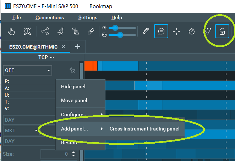235x161 pixels.
Task: Open the MKT order type dropdown
Action: pos(21,131)
